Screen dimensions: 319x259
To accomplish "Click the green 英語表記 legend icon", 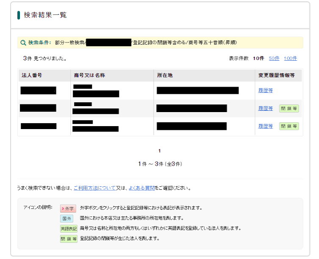I will pyautogui.click(x=68, y=228).
